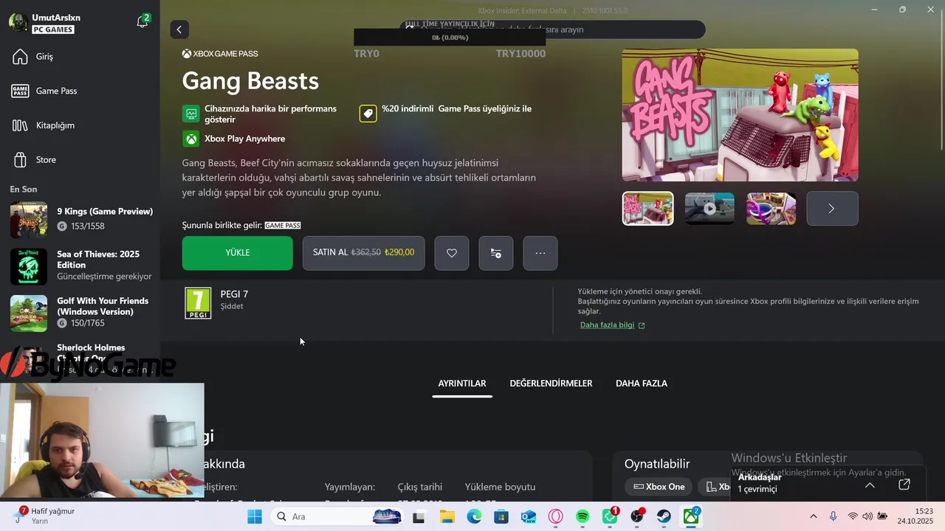Click the microphone tray icon
This screenshot has height=531, width=945.
point(834,517)
